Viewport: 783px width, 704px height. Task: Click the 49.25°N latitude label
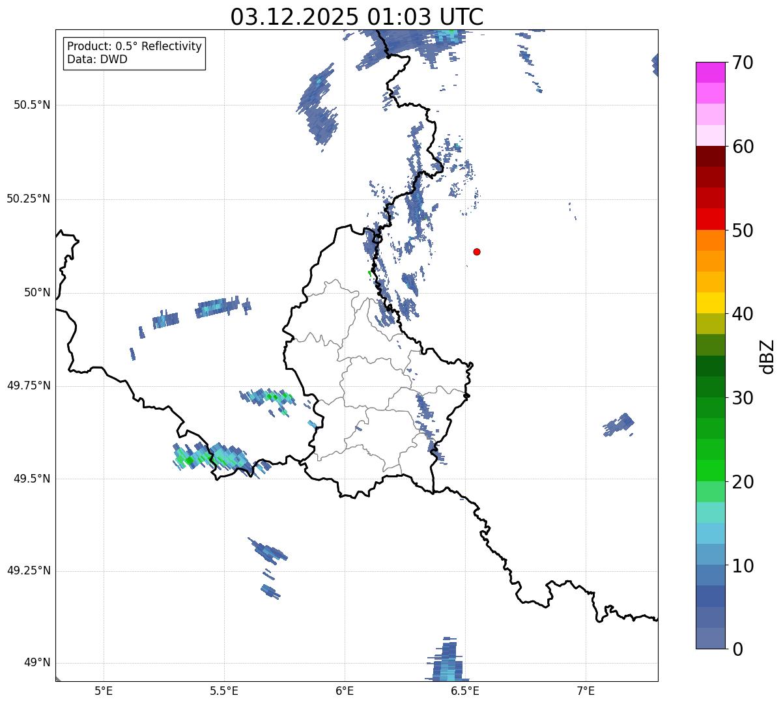tap(29, 570)
